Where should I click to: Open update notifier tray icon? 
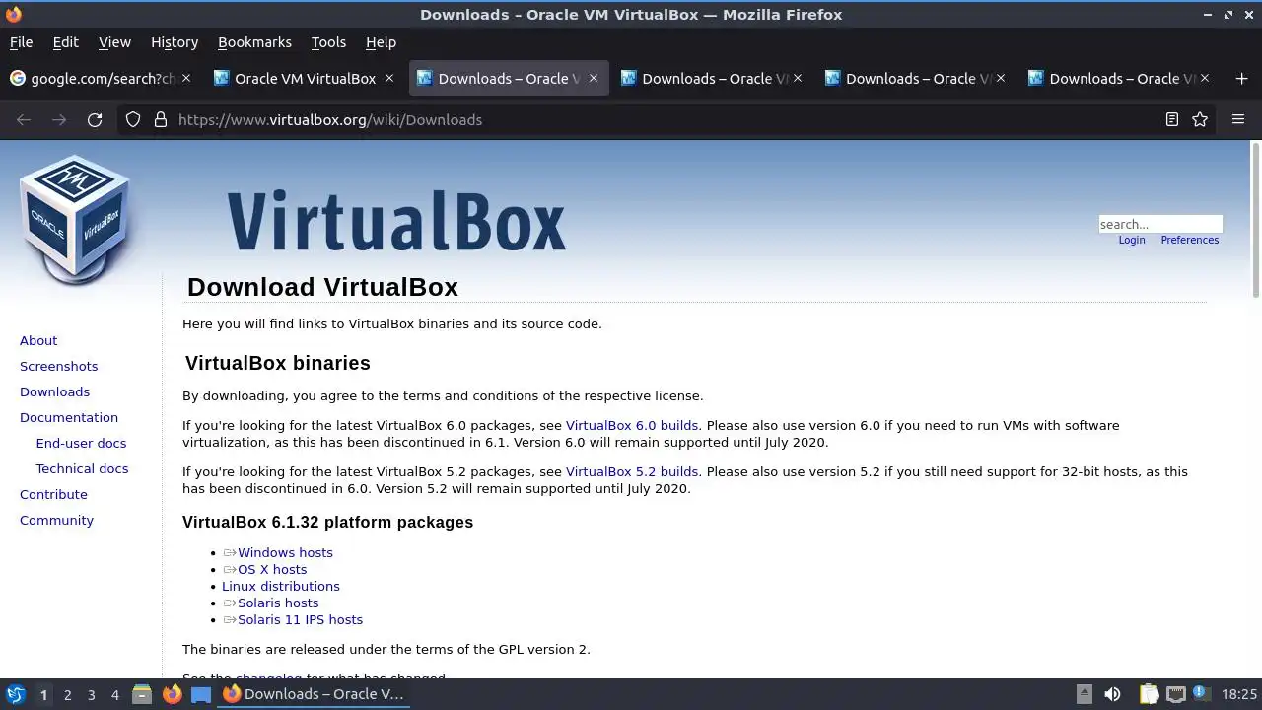point(1202,694)
